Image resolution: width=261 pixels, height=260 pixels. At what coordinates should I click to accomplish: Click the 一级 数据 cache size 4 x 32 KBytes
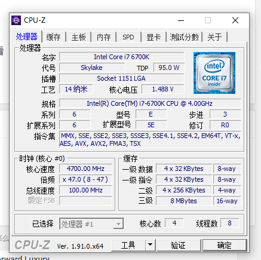(x=184, y=169)
